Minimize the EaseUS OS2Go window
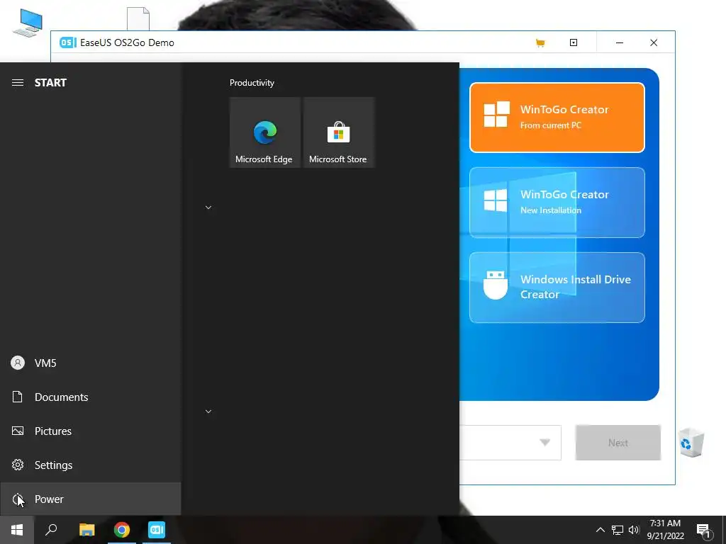The height and width of the screenshot is (544, 726). click(620, 42)
